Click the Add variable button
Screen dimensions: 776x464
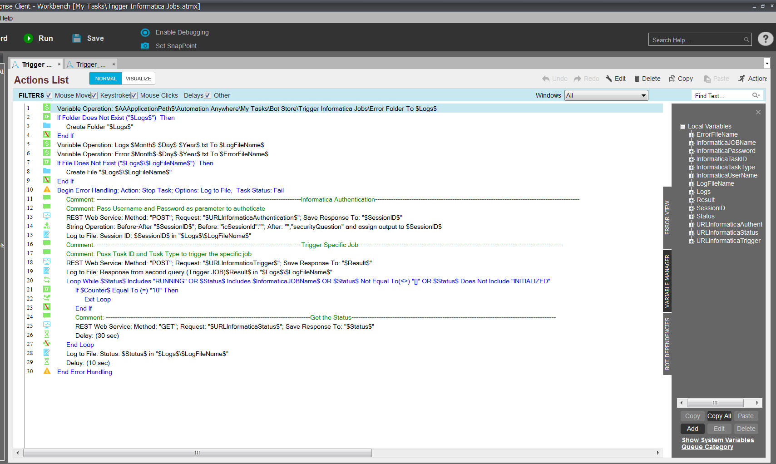(692, 429)
